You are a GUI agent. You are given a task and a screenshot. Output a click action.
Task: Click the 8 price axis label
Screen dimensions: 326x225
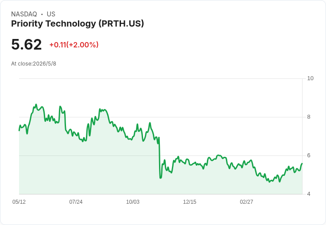[309, 117]
